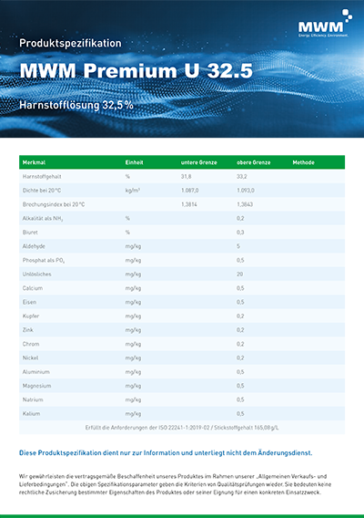
Task: Select the 'Aldehyde' row label
Action: point(34,246)
